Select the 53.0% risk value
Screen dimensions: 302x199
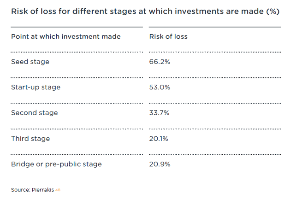pyautogui.click(x=160, y=87)
